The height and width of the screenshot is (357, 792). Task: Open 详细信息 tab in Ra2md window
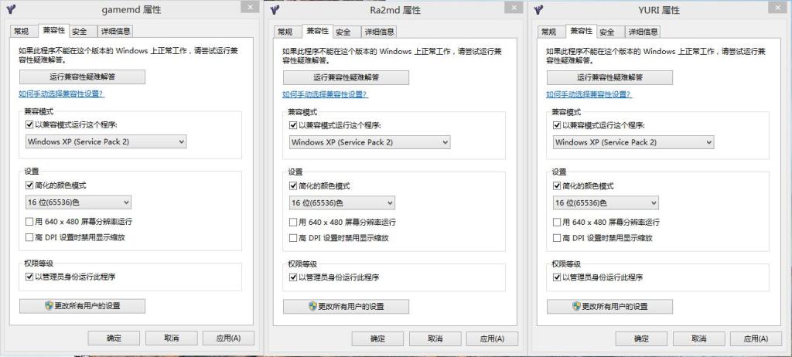(379, 32)
